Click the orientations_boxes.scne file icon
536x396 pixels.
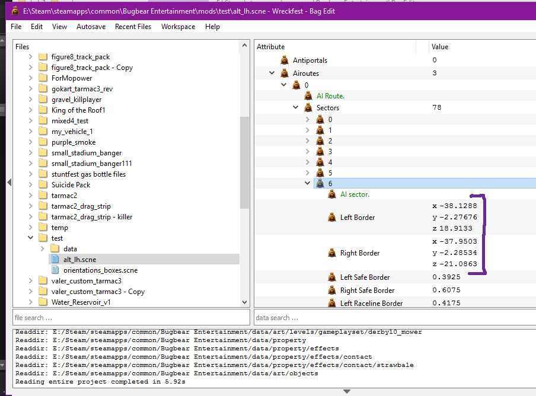click(x=55, y=270)
